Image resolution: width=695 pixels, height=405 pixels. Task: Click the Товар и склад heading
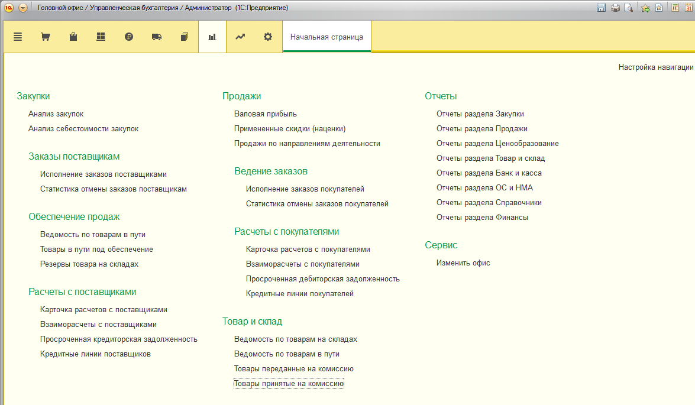point(252,321)
